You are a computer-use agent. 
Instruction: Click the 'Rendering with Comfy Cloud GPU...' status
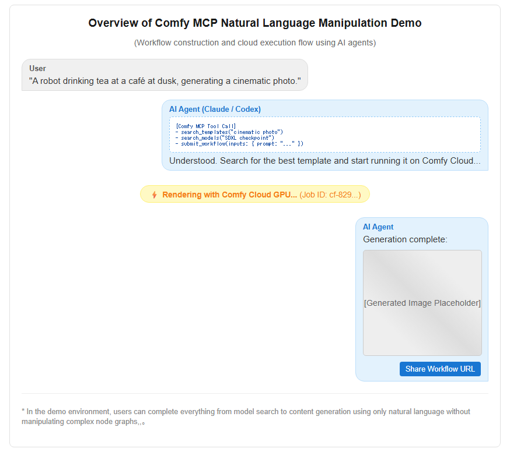tap(229, 195)
